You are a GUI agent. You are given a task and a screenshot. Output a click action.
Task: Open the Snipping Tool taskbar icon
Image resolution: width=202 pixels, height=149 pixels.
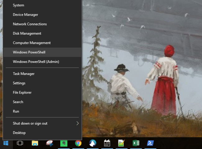click(x=50, y=143)
